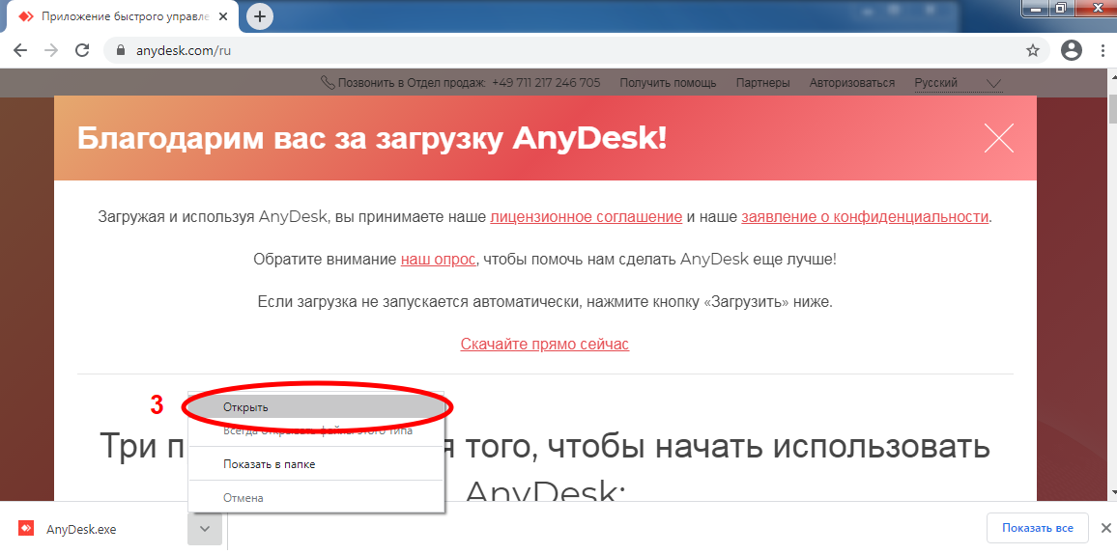This screenshot has height=554, width=1117.
Task: Open лицензионное соглашение link
Action: pos(587,217)
